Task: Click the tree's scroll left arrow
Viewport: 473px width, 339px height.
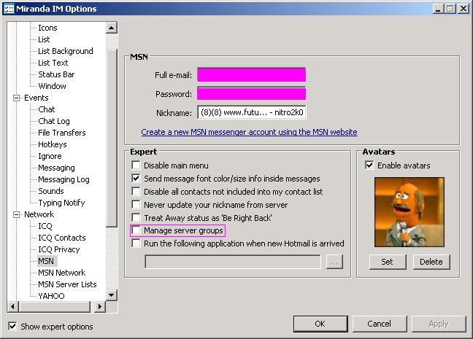Action: coord(12,307)
